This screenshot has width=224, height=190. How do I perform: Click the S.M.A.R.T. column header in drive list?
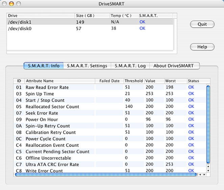(x=155, y=16)
